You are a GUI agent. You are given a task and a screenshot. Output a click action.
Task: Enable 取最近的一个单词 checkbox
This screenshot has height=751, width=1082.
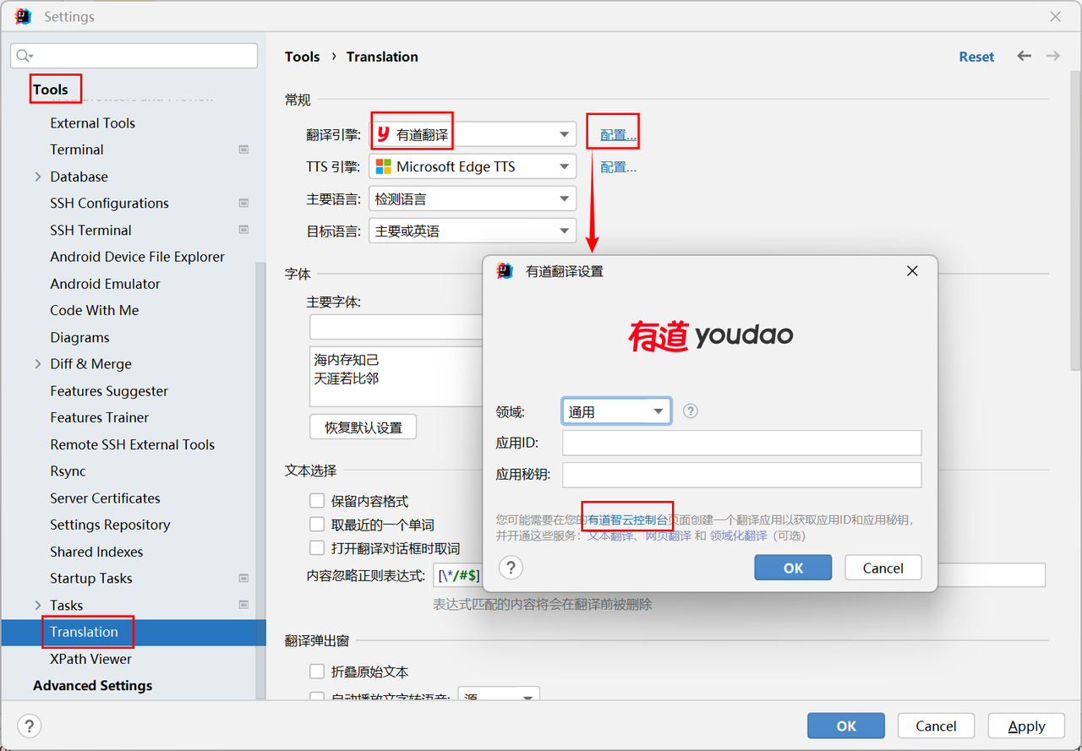point(317,525)
